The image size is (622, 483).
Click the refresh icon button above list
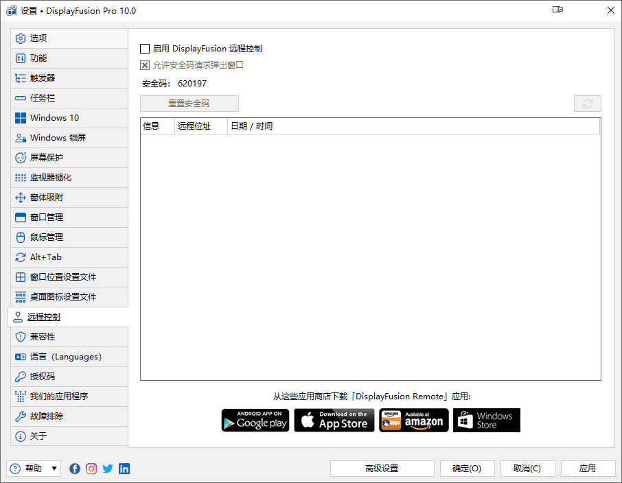coord(588,104)
